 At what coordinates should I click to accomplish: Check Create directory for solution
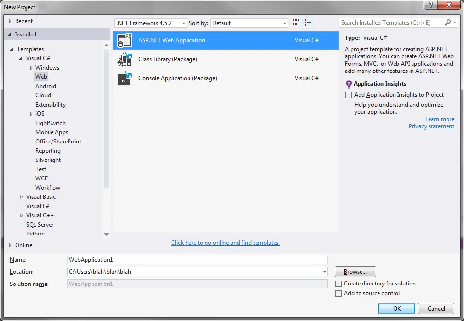click(339, 284)
